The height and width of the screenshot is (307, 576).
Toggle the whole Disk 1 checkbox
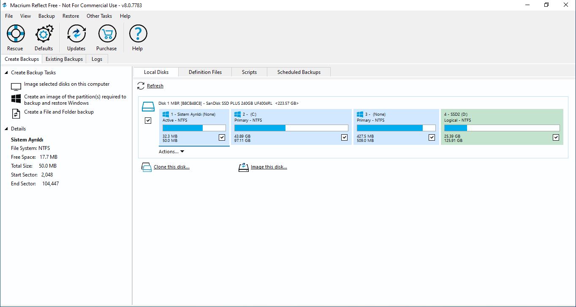coord(148,121)
